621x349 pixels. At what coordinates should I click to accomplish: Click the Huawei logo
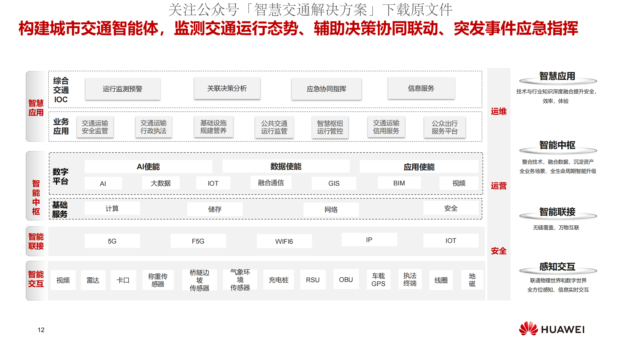click(552, 329)
